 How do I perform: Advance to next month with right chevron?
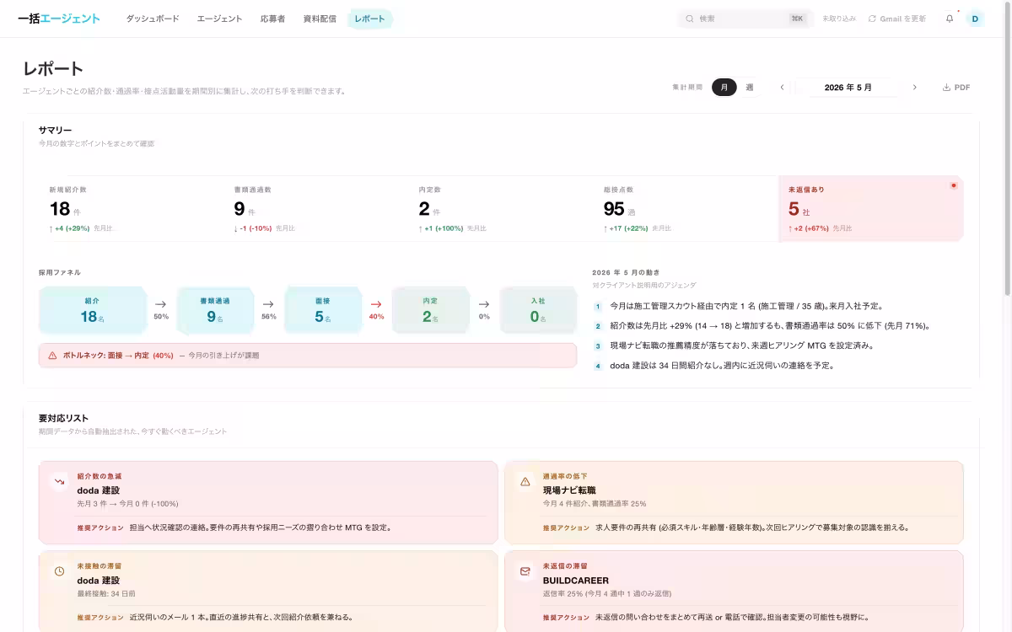(914, 88)
